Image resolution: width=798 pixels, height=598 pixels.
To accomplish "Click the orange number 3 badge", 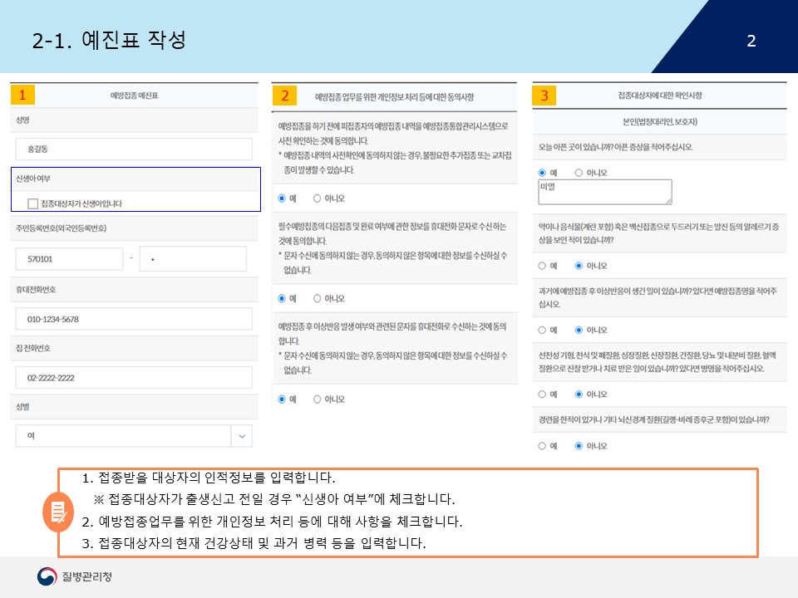I will [x=544, y=95].
